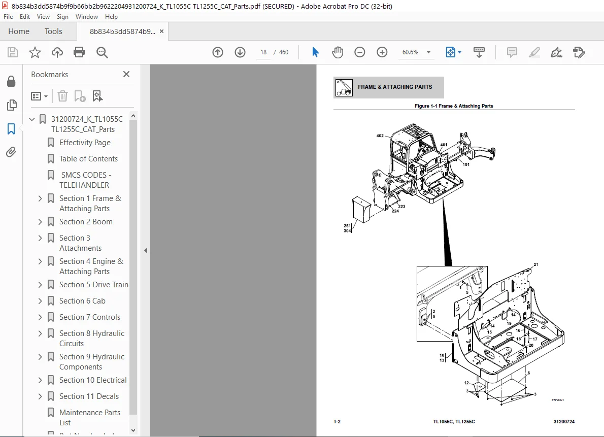The image size is (604, 437).
Task: Open the fit page options dropdown arrow
Action: pos(459,52)
